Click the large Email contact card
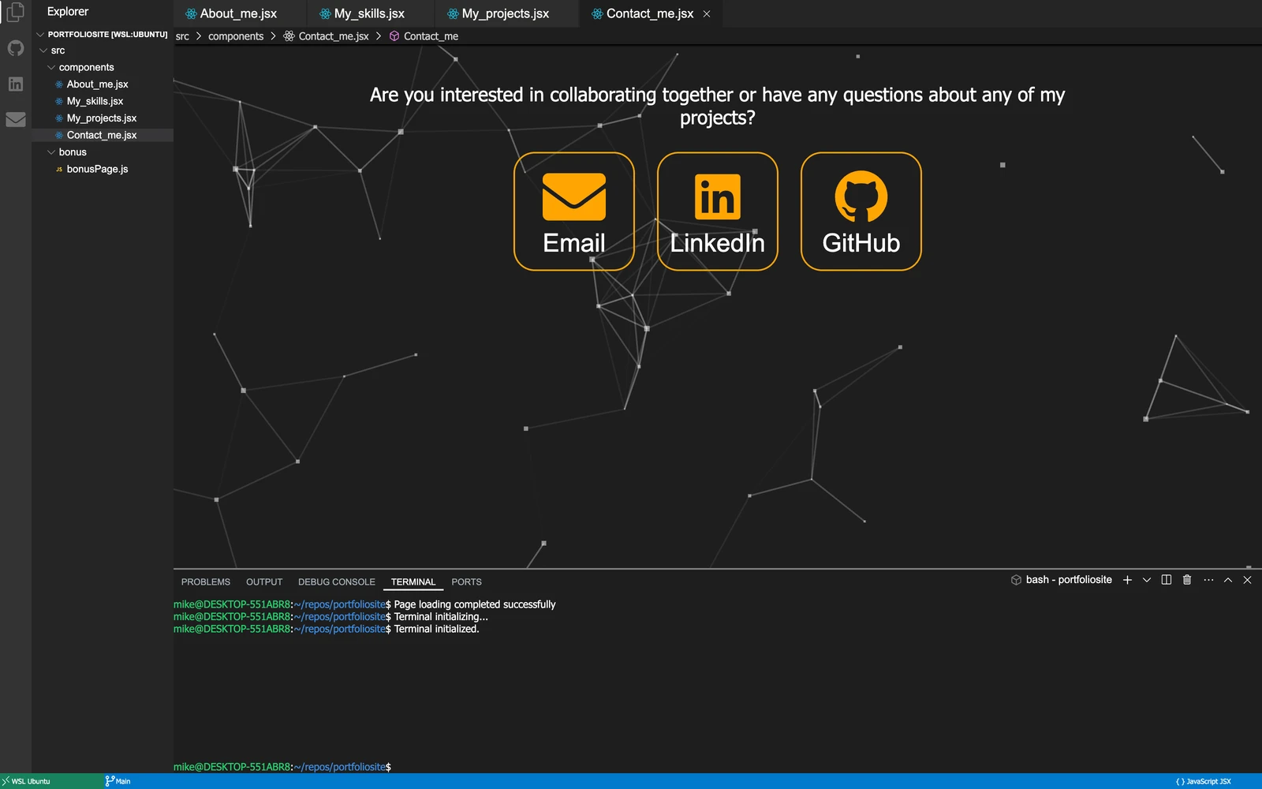Image resolution: width=1262 pixels, height=789 pixels. pos(574,211)
